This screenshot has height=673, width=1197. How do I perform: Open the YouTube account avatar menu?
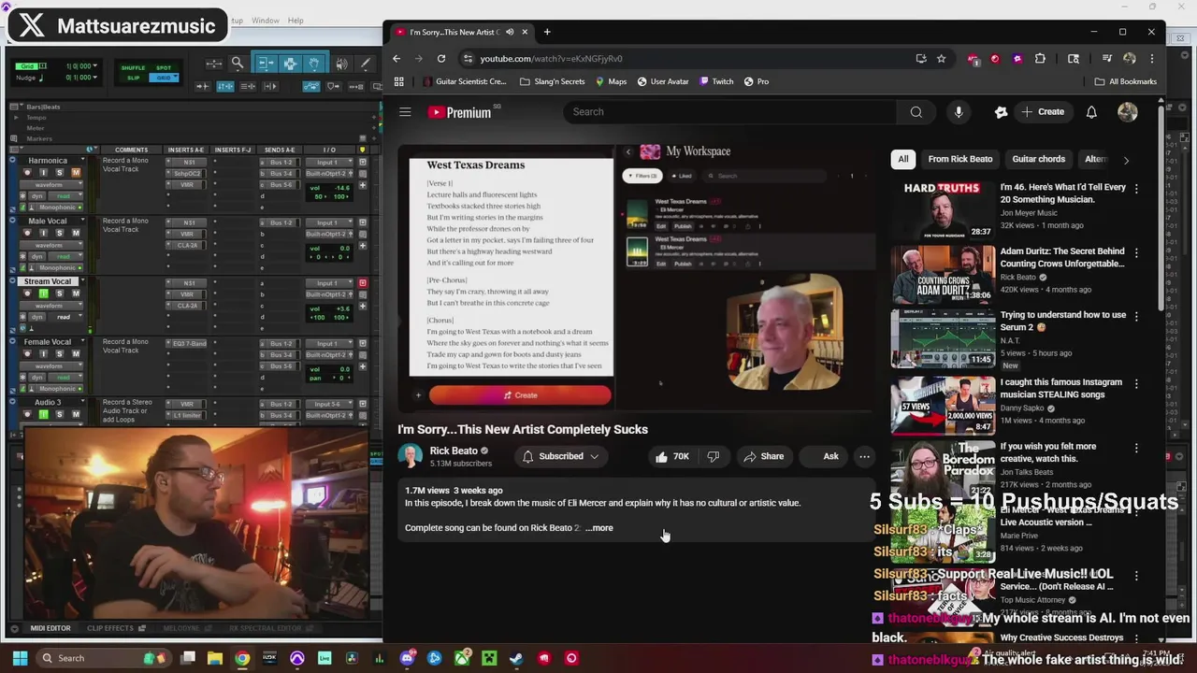(x=1128, y=112)
